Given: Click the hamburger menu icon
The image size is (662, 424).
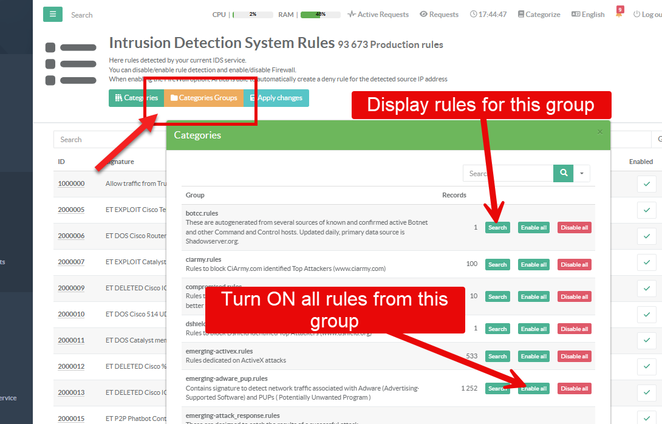Looking at the screenshot, I should [x=53, y=14].
